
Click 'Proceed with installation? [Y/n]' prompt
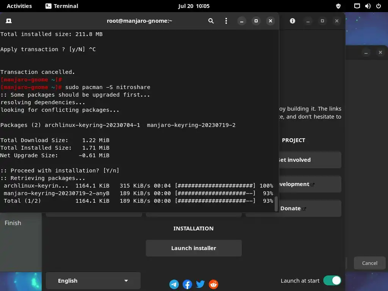59,171
